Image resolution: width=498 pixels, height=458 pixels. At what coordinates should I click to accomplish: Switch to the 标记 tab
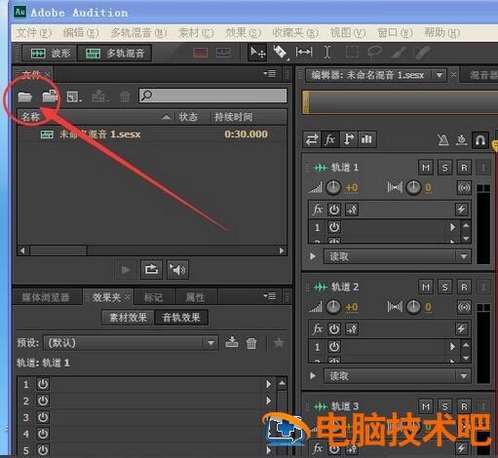[x=153, y=297]
